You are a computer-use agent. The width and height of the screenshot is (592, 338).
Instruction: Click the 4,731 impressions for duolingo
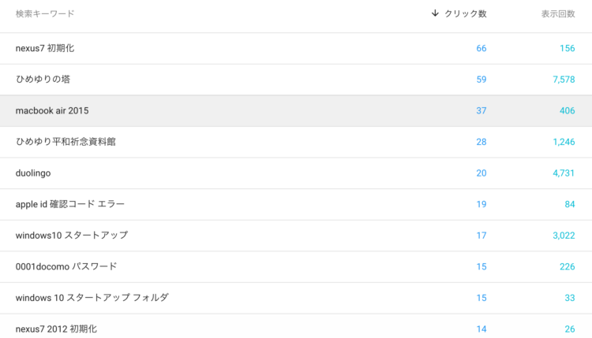[564, 173]
